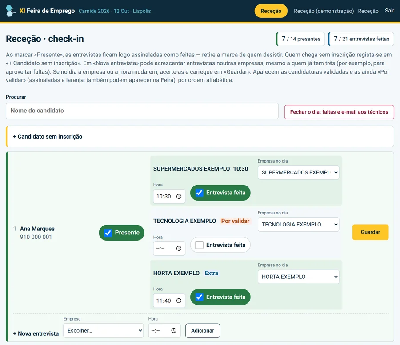Click the 7 / 14 presentes counter
The height and width of the screenshot is (345, 400).
(300, 39)
